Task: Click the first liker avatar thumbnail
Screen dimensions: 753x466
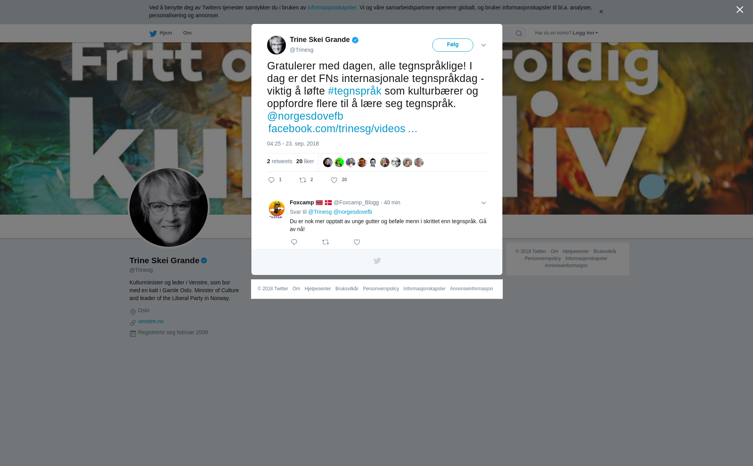Action: (328, 162)
